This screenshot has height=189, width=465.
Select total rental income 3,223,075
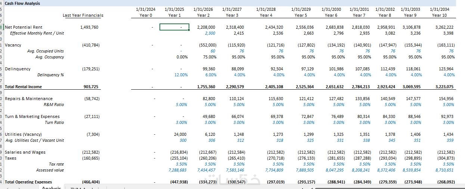click(445, 87)
